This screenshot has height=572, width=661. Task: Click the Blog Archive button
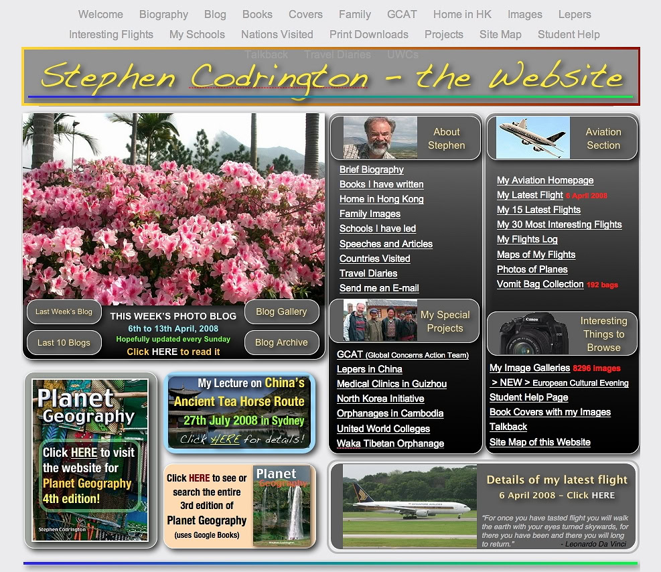[x=281, y=342]
